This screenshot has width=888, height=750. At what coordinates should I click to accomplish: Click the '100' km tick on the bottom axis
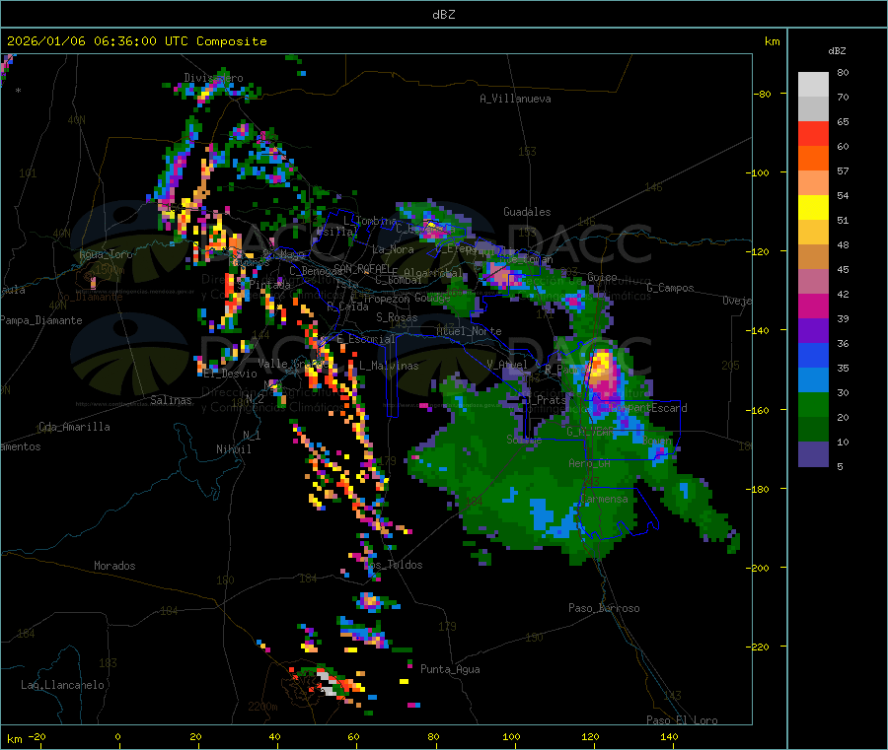[x=511, y=737]
